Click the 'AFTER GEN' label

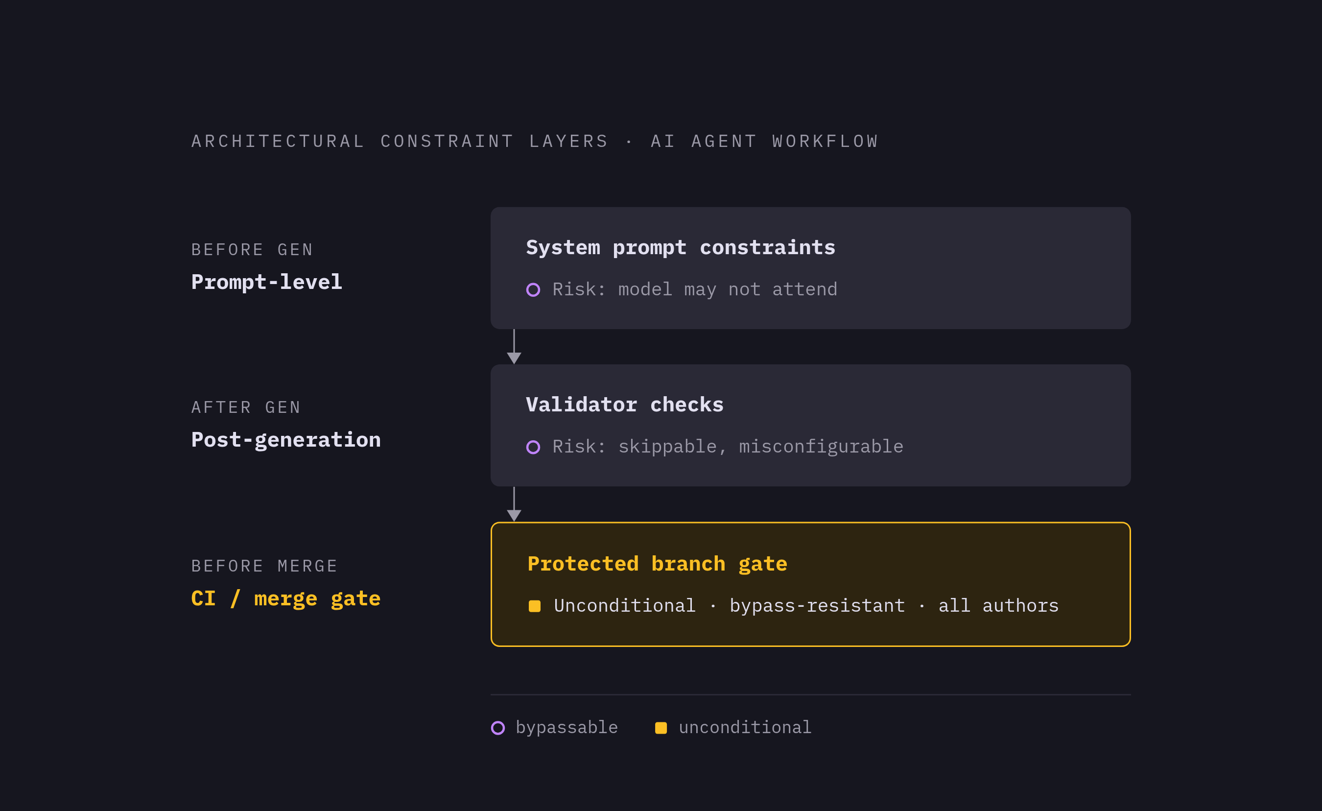pos(246,407)
